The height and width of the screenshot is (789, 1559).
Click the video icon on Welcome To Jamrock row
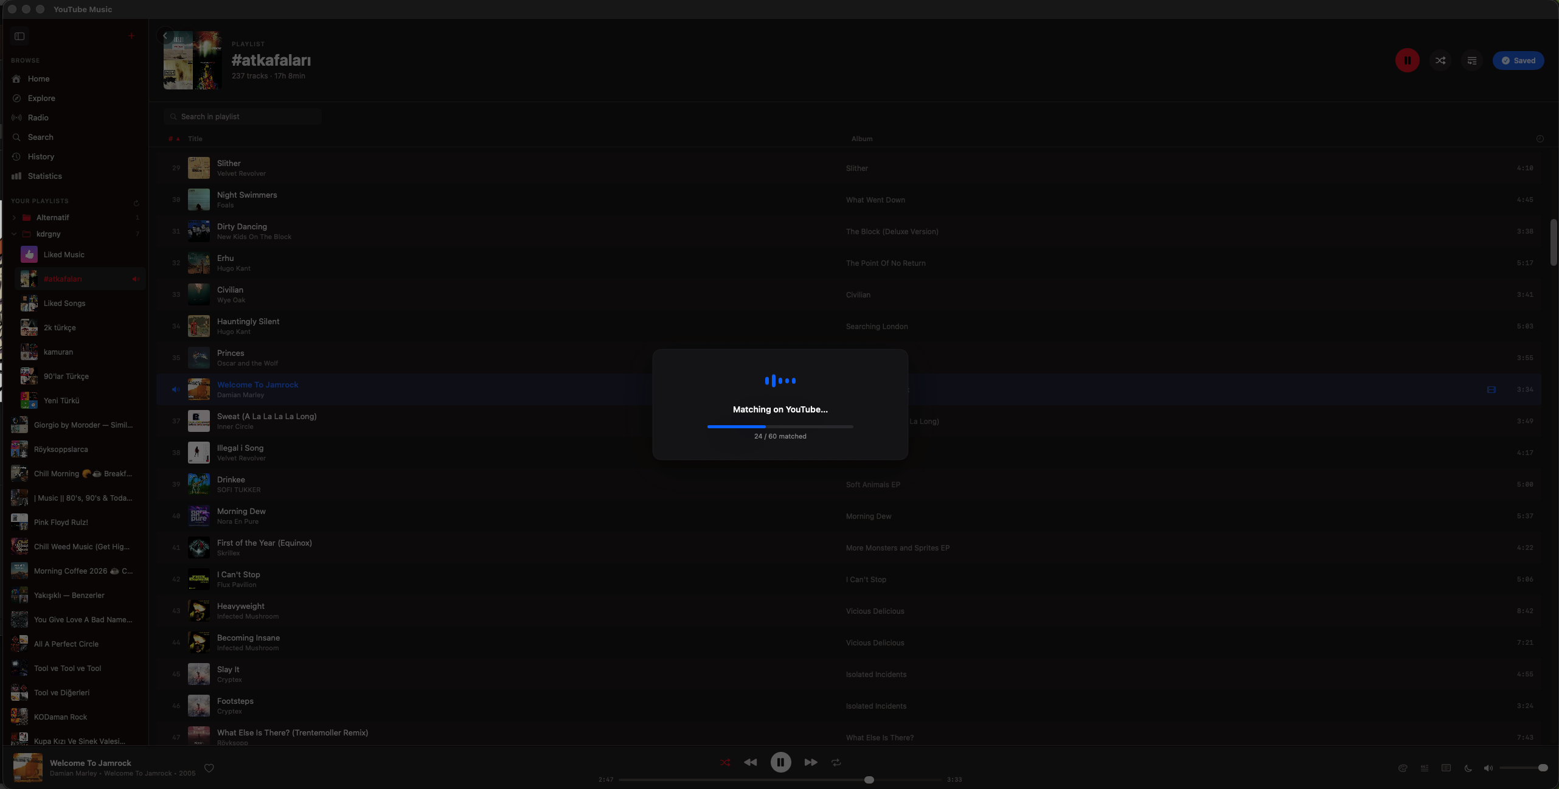1491,389
